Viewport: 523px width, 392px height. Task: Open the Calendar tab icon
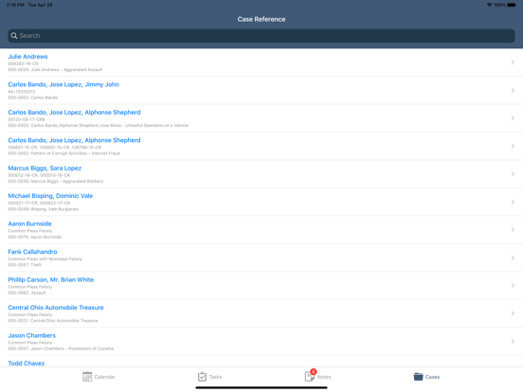(x=87, y=377)
